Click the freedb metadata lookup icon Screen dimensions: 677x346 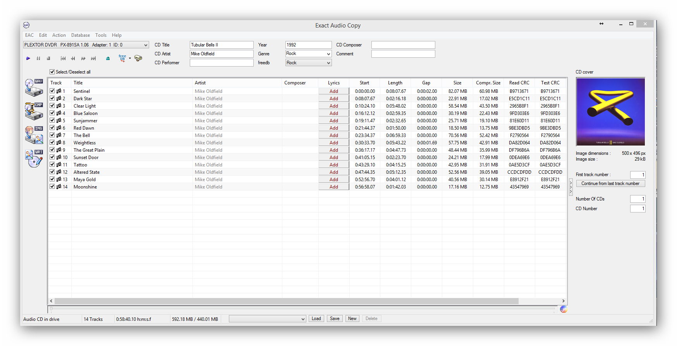tap(122, 58)
